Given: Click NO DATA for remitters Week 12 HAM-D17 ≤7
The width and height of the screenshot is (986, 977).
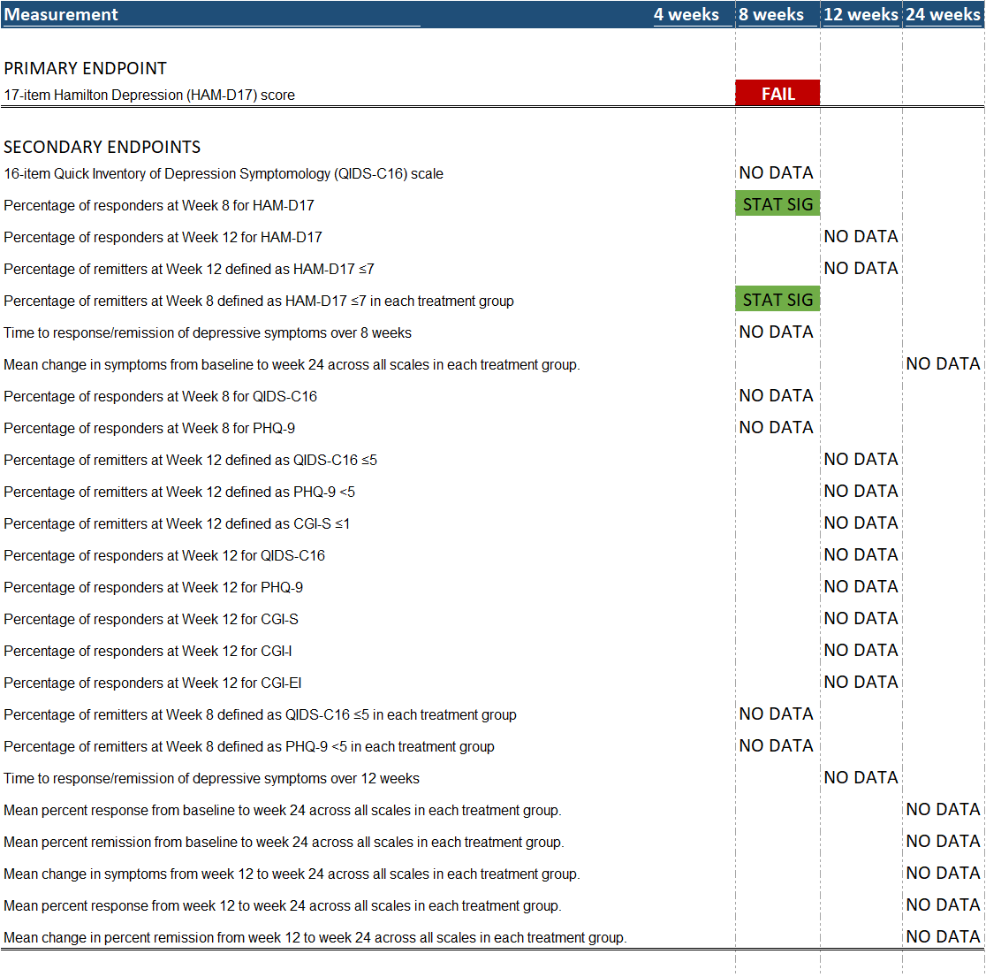Looking at the screenshot, I should [861, 269].
